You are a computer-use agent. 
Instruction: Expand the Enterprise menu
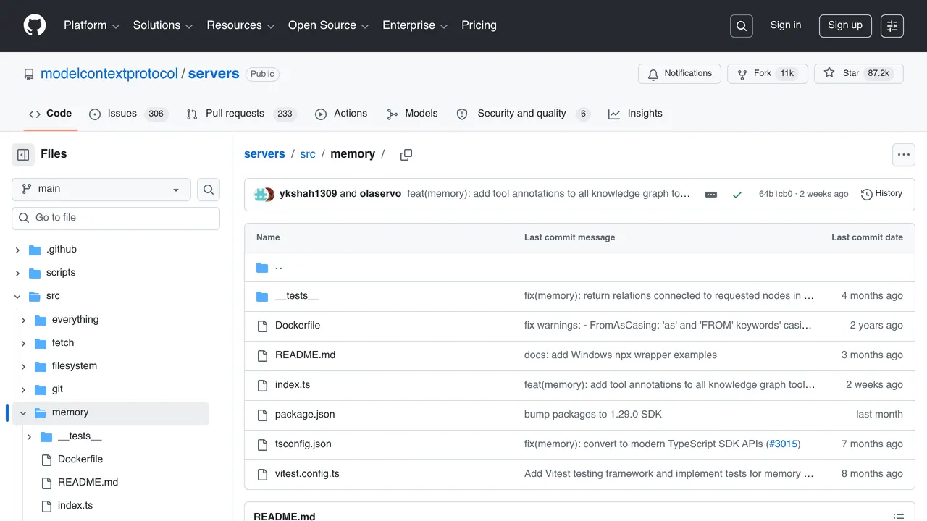(416, 25)
